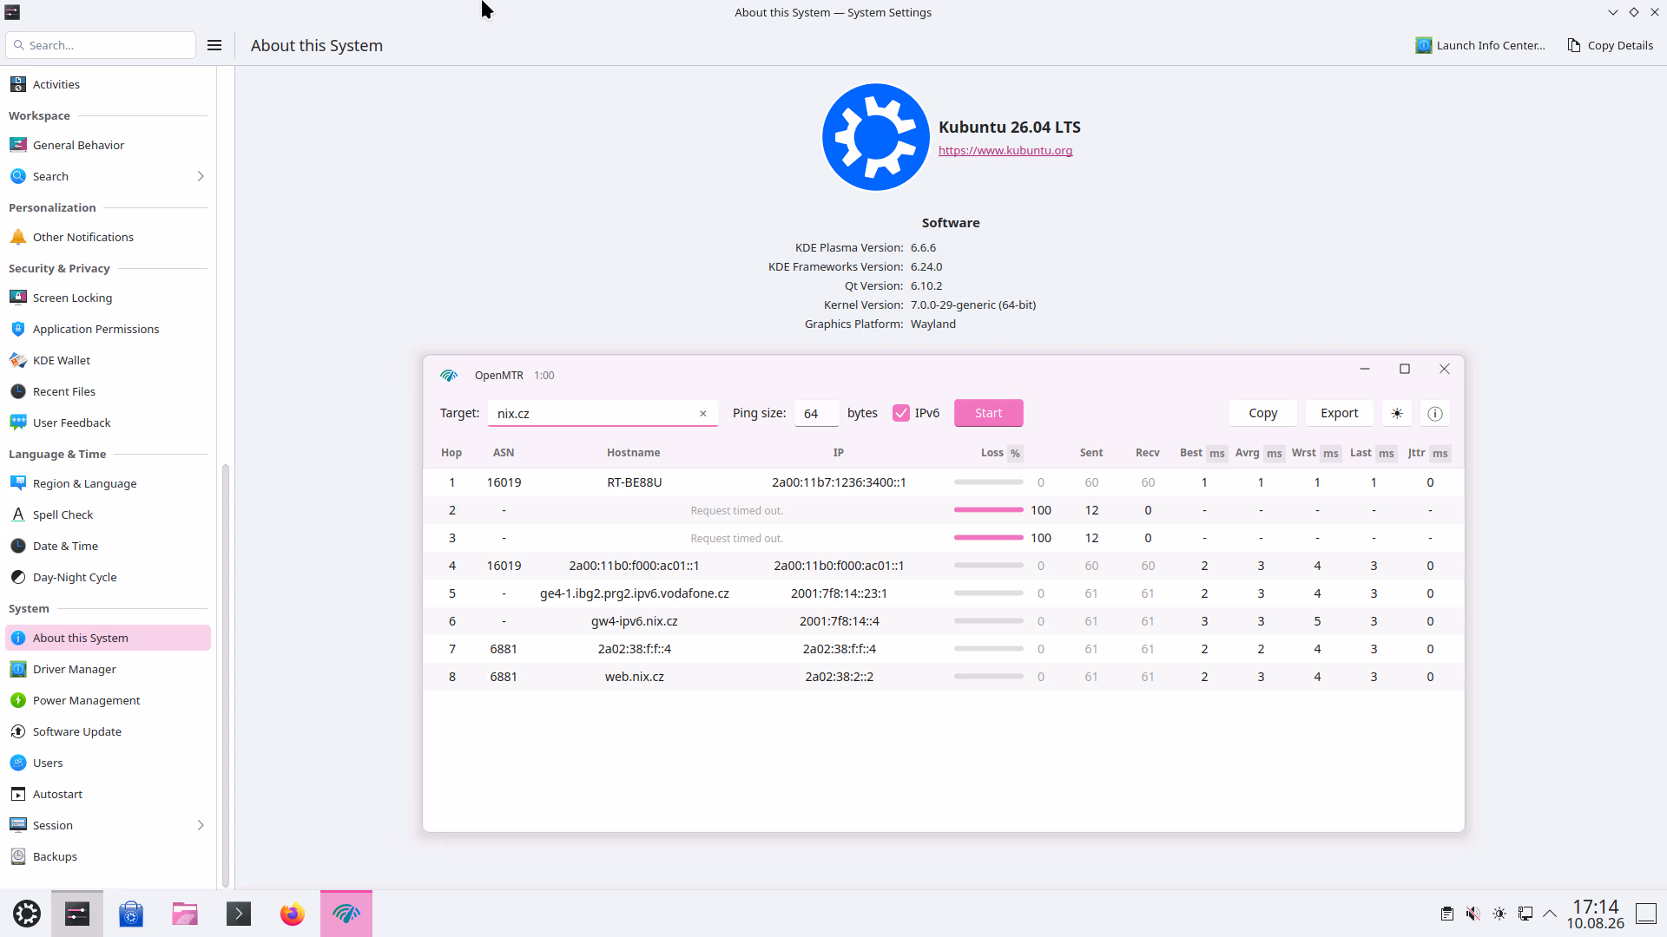Click the Hostname column header

pyautogui.click(x=634, y=453)
